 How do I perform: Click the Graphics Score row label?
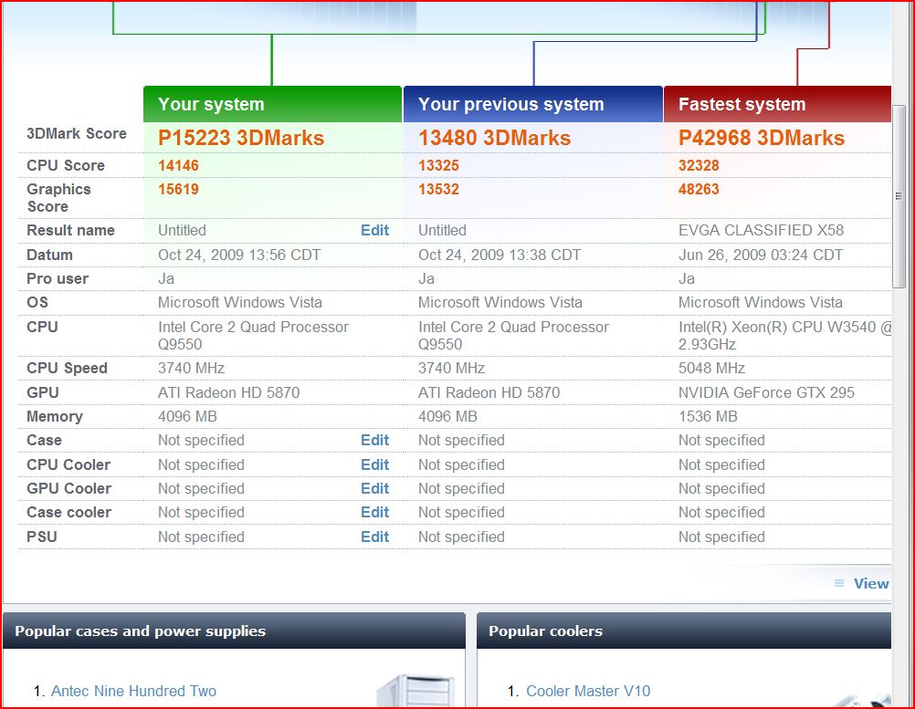[58, 198]
